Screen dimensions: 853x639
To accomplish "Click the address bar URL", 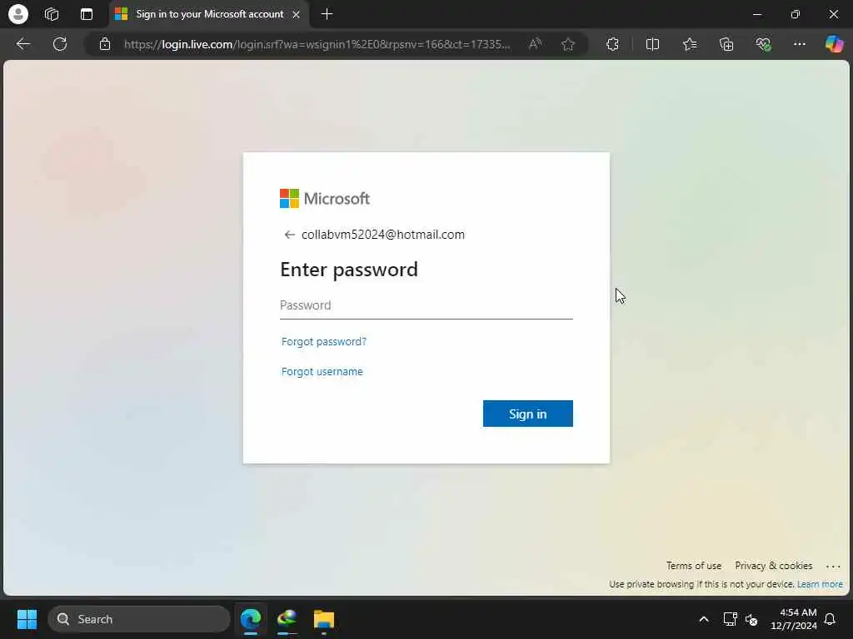I will point(317,44).
